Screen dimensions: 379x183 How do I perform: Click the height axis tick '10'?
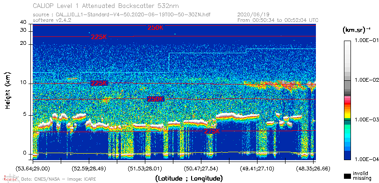click(23, 83)
